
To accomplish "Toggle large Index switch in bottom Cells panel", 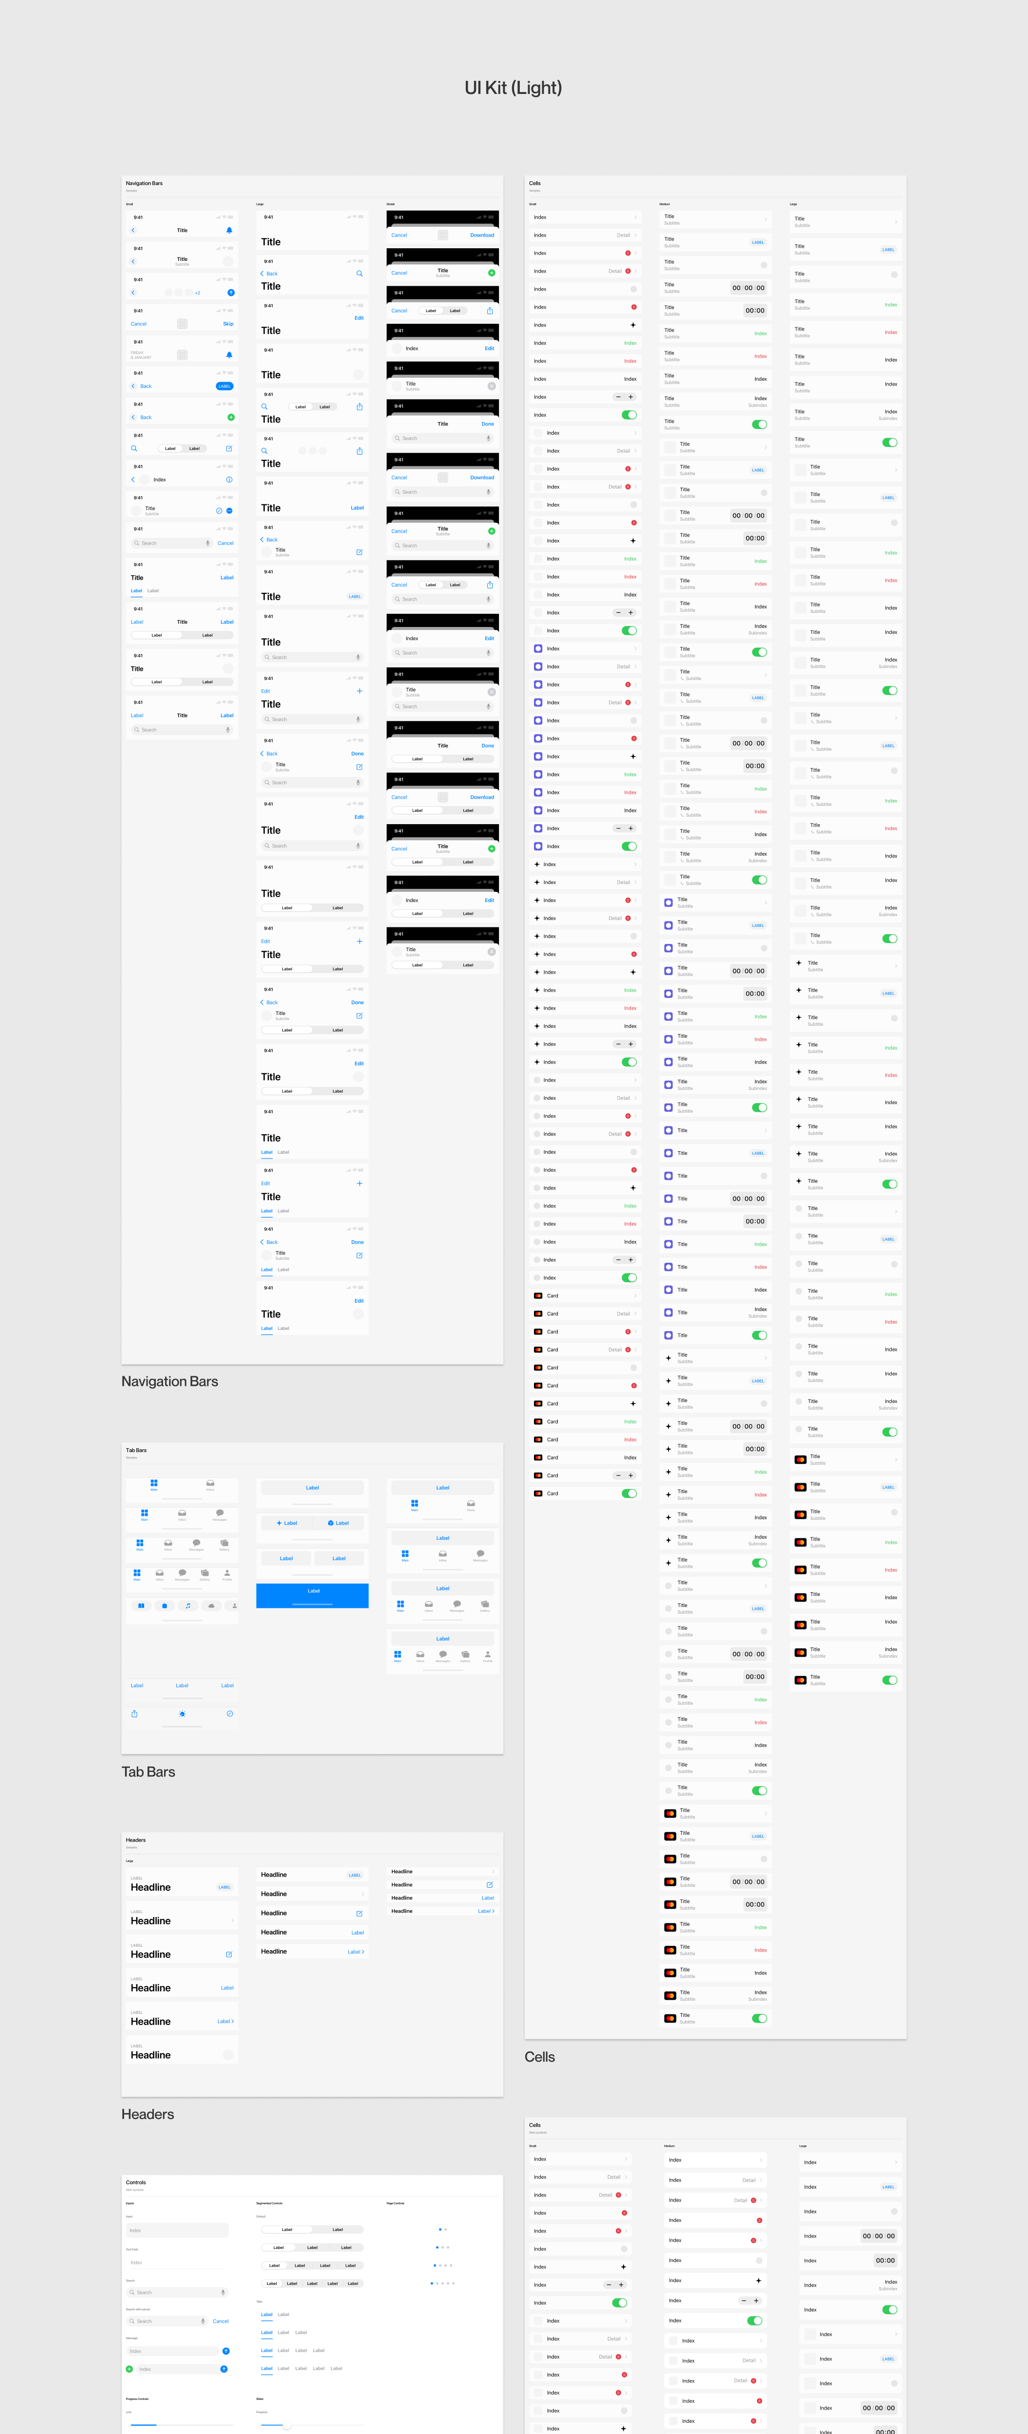I will pos(890,2309).
